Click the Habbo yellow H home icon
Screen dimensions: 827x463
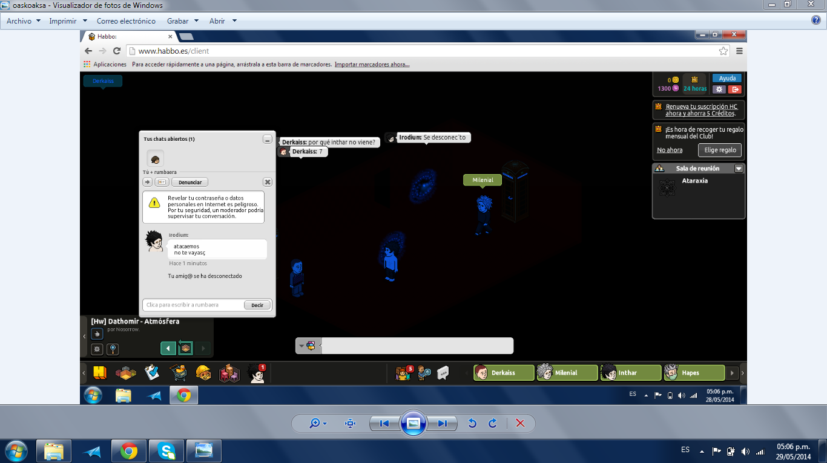(x=100, y=373)
